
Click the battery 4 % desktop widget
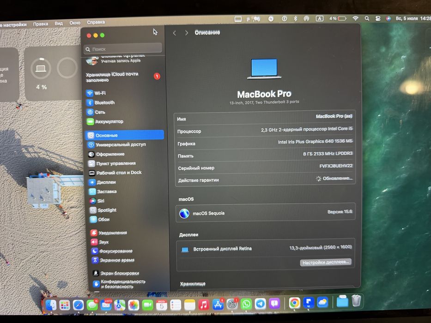(x=41, y=74)
